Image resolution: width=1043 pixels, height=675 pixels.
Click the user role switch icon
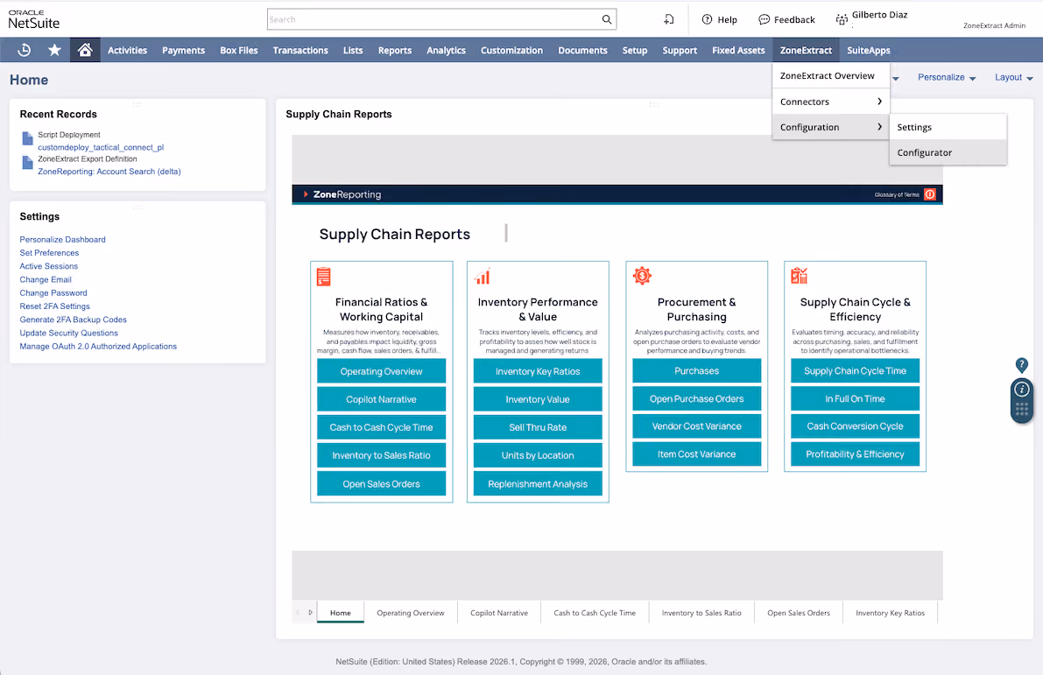click(x=842, y=19)
